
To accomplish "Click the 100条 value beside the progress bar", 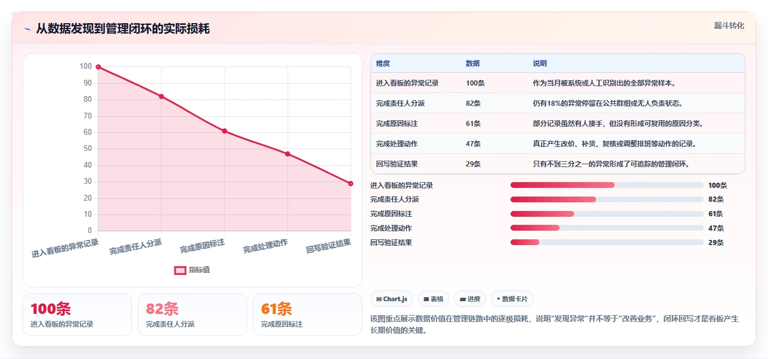I will [x=718, y=186].
